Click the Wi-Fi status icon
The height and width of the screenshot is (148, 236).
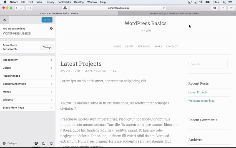201,2
